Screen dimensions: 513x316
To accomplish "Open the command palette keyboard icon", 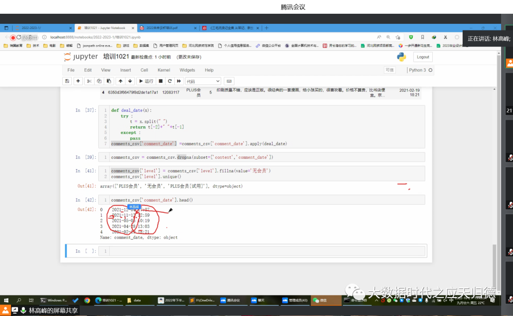I will pos(229,81).
